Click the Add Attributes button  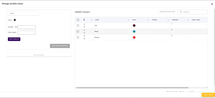(x=14, y=39)
